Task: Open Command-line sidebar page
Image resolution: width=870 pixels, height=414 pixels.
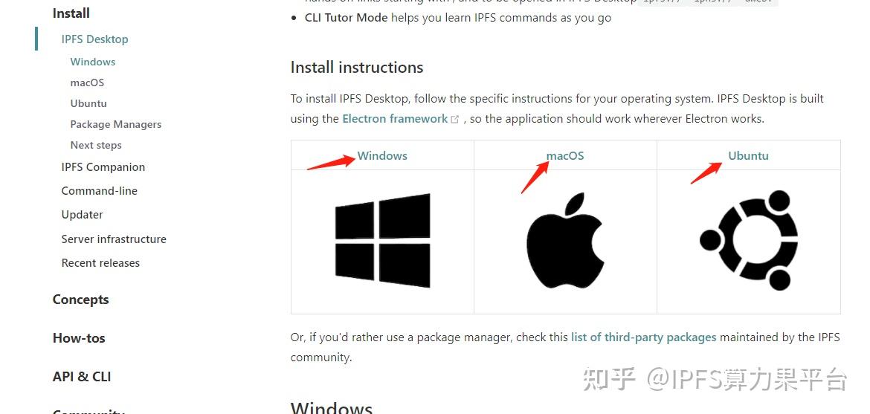Action: (100, 191)
